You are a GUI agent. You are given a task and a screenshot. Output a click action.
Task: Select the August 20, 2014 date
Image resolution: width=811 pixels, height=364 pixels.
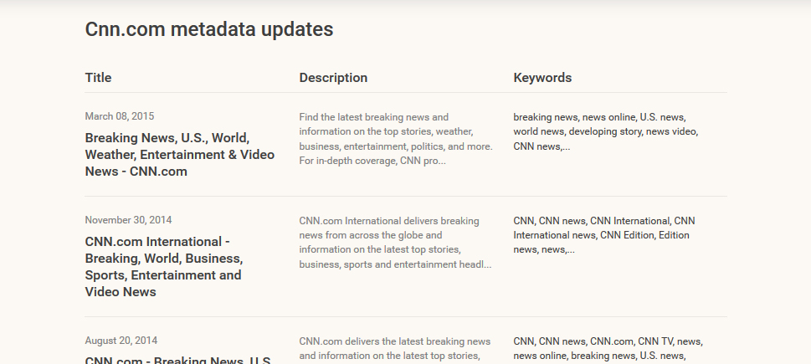pyautogui.click(x=121, y=341)
